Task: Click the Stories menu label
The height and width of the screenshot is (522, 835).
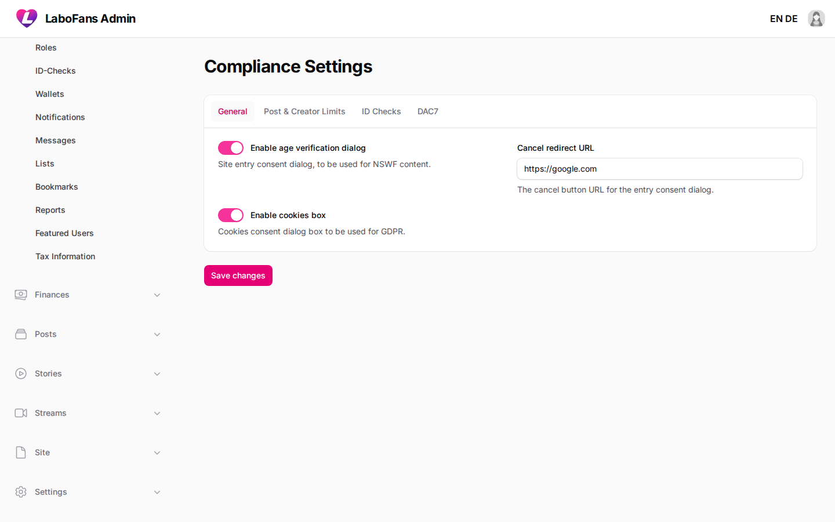Action: click(48, 374)
